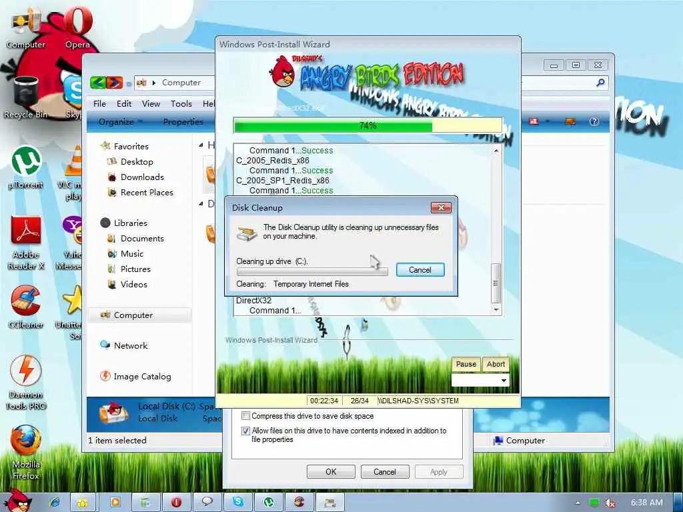Select Image Catalog in navigation pane
The image size is (683, 512).
tap(142, 376)
